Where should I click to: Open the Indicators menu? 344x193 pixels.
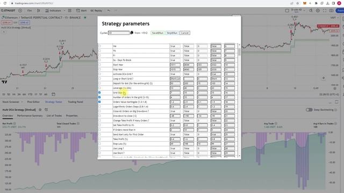point(53,11)
